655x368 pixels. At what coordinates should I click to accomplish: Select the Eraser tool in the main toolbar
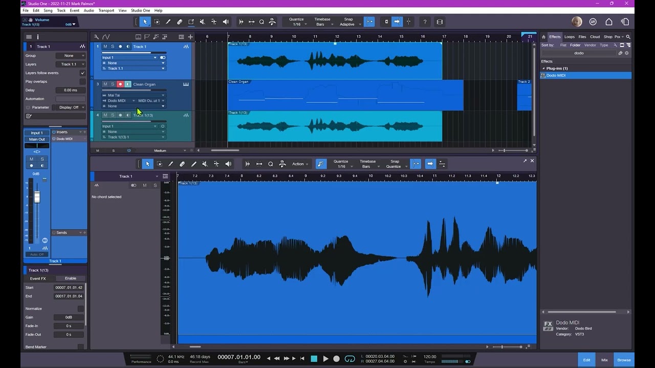pyautogui.click(x=179, y=22)
